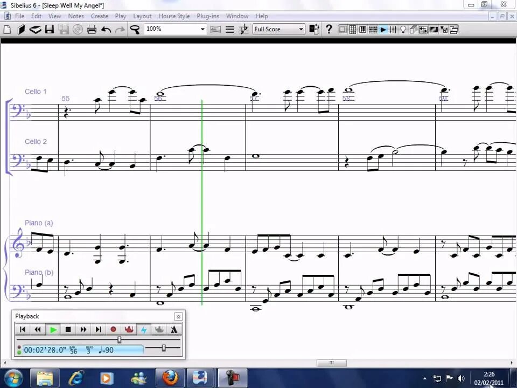Image resolution: width=517 pixels, height=388 pixels.
Task: Move playback line to end
Action: 98,329
